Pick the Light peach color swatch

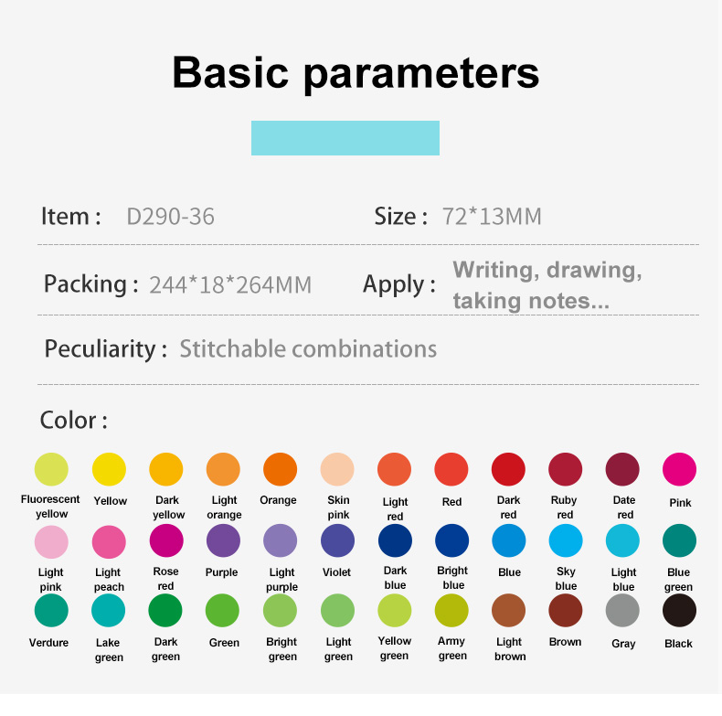[109, 541]
